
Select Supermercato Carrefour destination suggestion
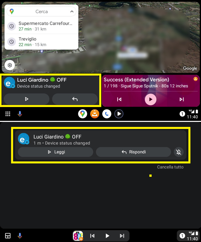[x=41, y=26]
